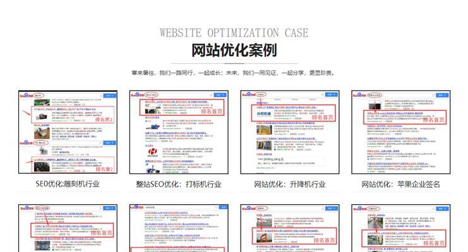
Task: Open the thumbnail below the 雕刻机行业 caption
Action: pyautogui.click(x=68, y=228)
